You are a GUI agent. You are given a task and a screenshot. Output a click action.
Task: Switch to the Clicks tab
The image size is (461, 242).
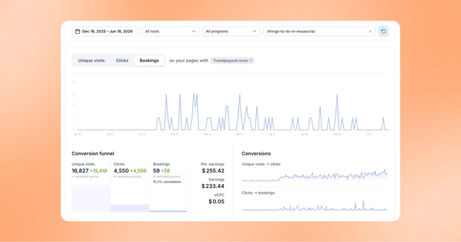[122, 61]
